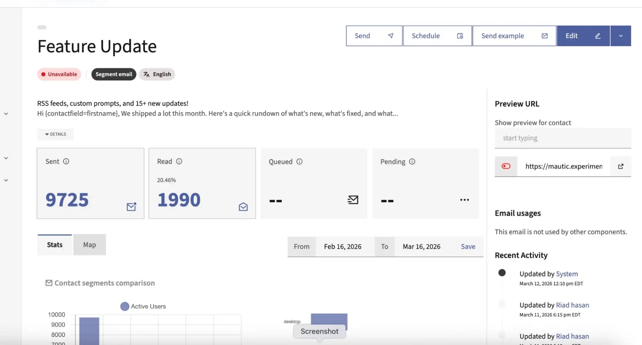Open the info icon next to Sent
The width and height of the screenshot is (642, 345).
pos(66,161)
